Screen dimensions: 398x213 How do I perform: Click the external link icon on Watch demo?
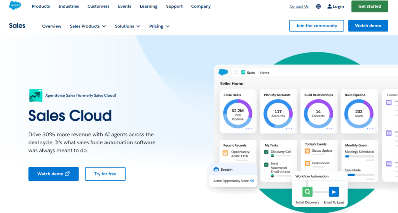67,174
